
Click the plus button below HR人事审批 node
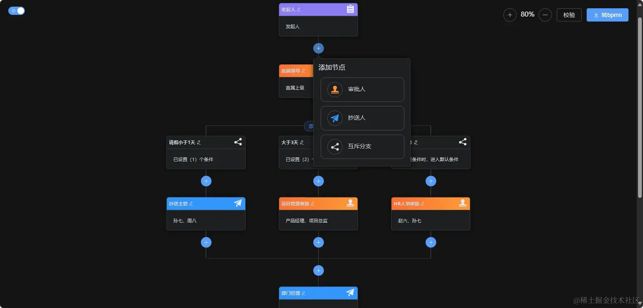(431, 243)
